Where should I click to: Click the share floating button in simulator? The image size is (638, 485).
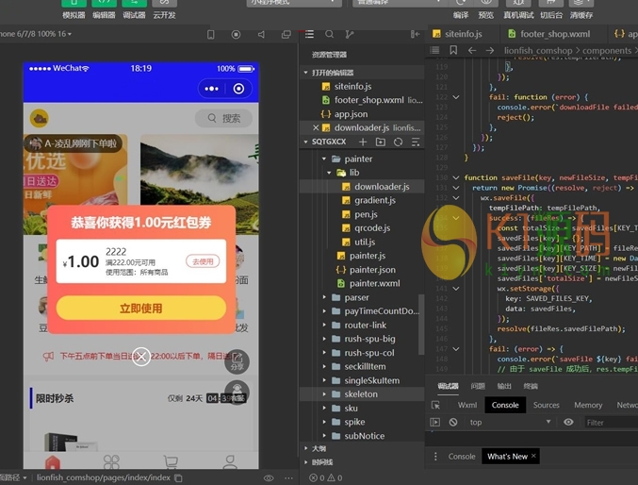[238, 360]
